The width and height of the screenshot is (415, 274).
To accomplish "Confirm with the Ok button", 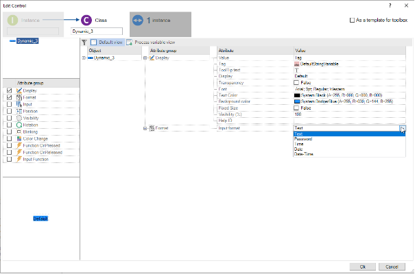I will click(363, 267).
